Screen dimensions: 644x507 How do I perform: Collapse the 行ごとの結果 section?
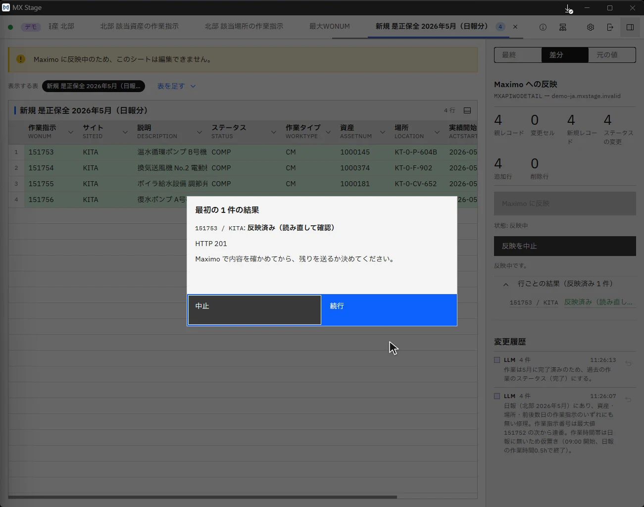coord(506,284)
